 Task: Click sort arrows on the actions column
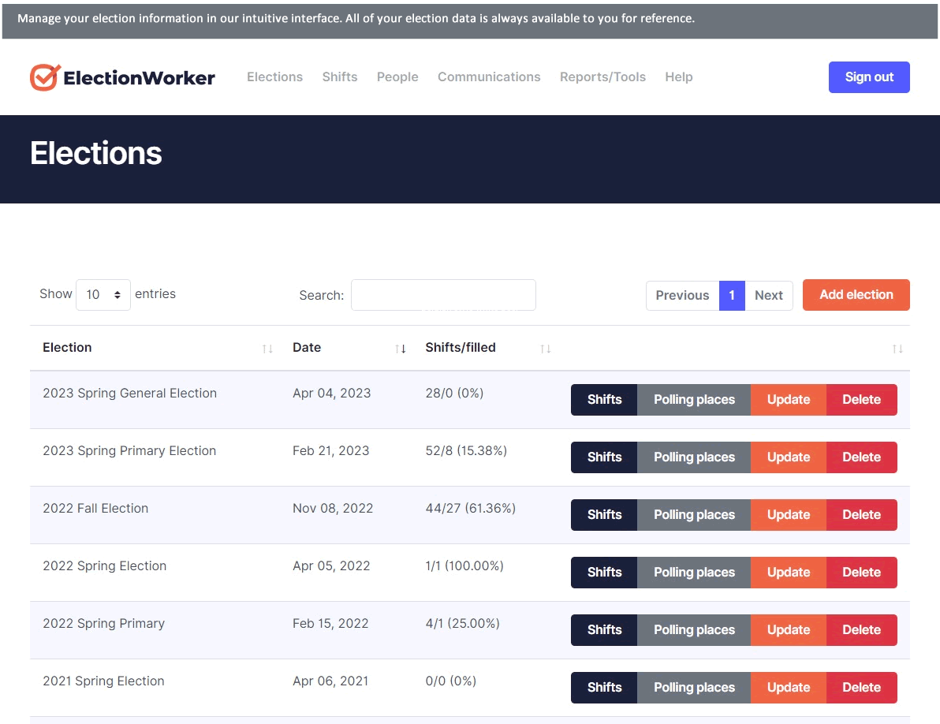897,349
